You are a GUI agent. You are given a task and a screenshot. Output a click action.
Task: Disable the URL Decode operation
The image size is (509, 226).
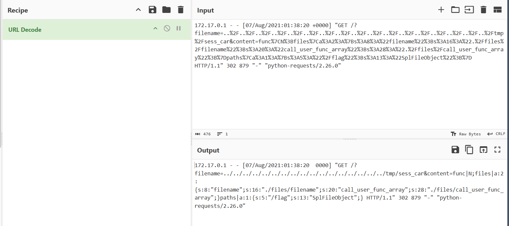pyautogui.click(x=167, y=28)
